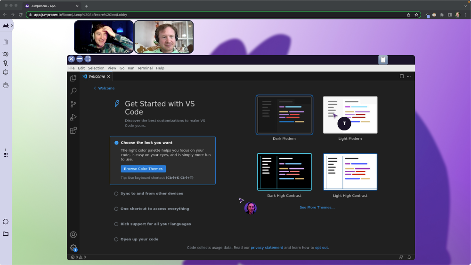This screenshot has width=471, height=265.
Task: Toggle the JumpRoom microphone mute icon
Action: tap(5, 63)
